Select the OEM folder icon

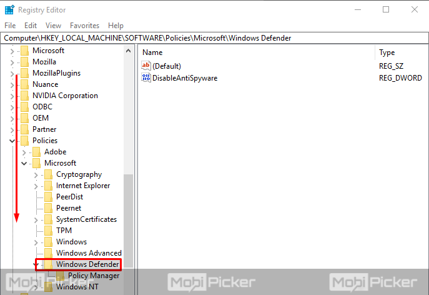click(24, 118)
